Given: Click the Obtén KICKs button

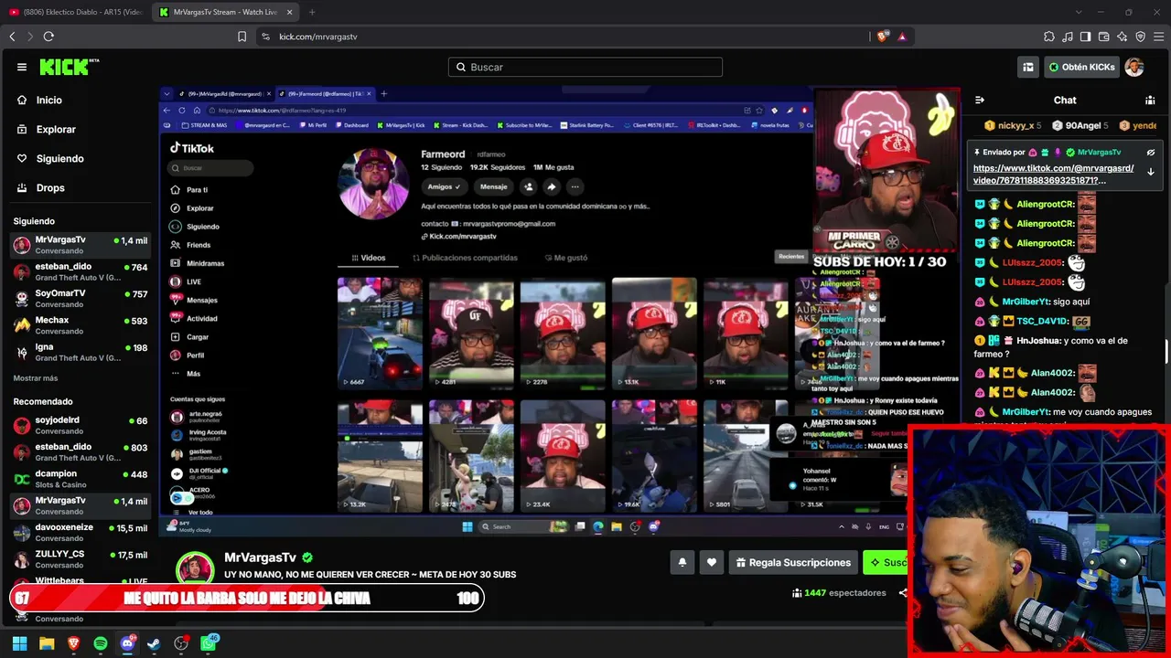Looking at the screenshot, I should (x=1082, y=67).
